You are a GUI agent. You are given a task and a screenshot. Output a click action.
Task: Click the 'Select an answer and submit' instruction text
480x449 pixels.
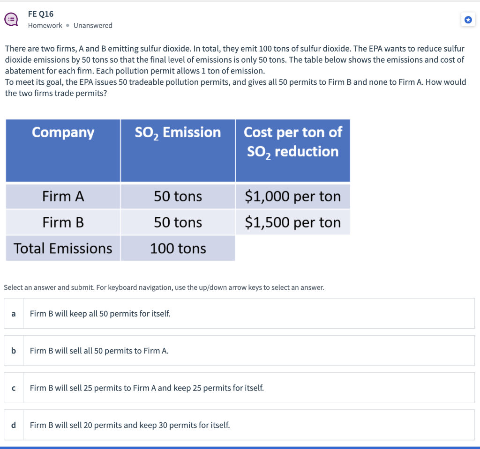pos(164,287)
